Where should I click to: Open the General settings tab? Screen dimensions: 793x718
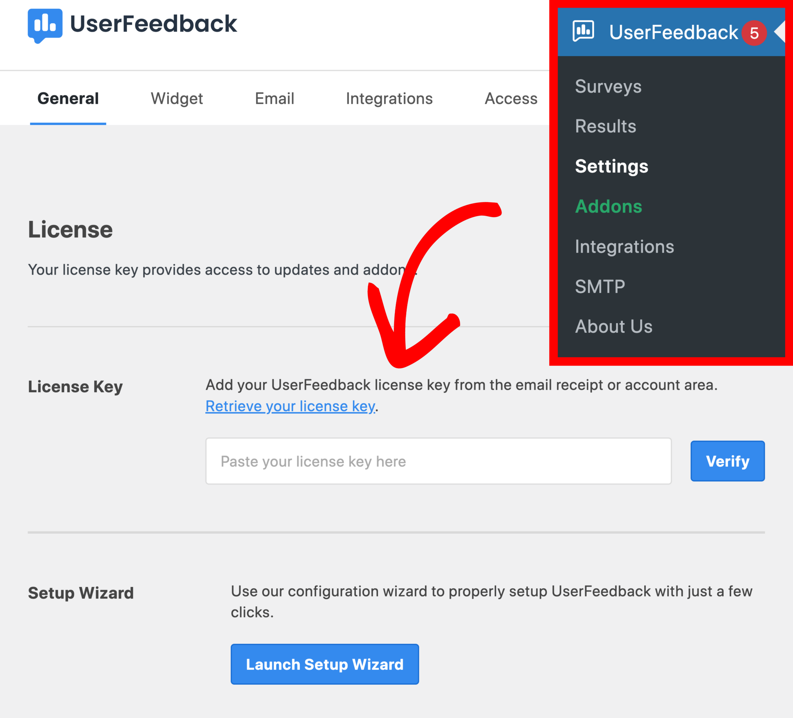[x=68, y=98]
